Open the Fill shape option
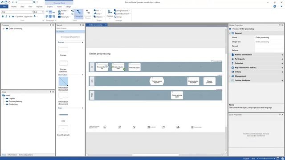 click(97, 11)
